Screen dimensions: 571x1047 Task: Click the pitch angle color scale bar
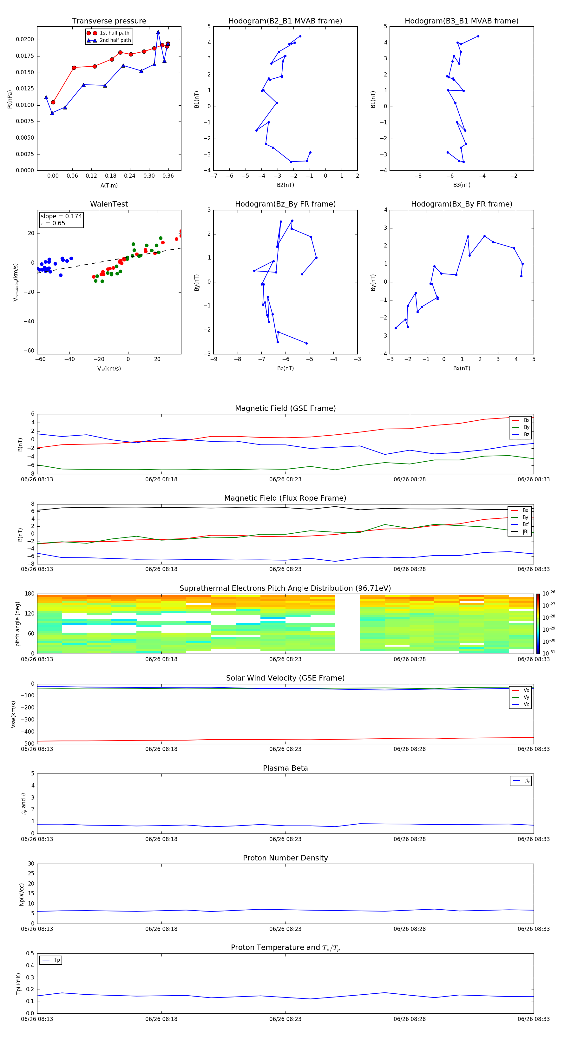point(538,623)
